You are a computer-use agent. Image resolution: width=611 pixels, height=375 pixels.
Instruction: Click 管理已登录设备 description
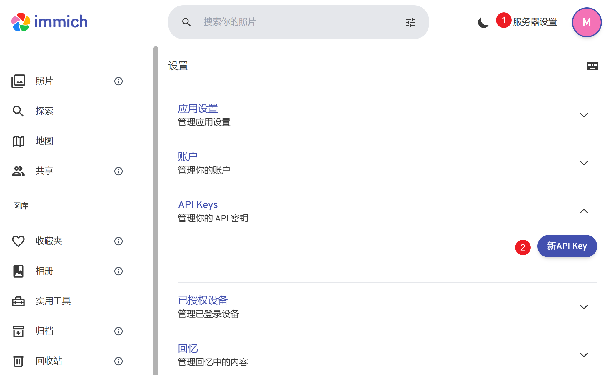208,314
